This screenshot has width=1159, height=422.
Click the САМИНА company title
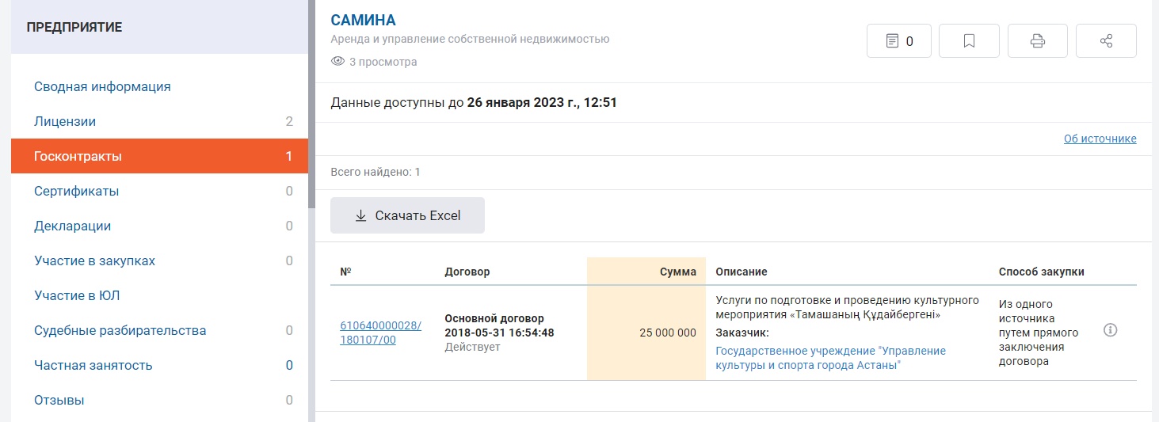point(363,20)
